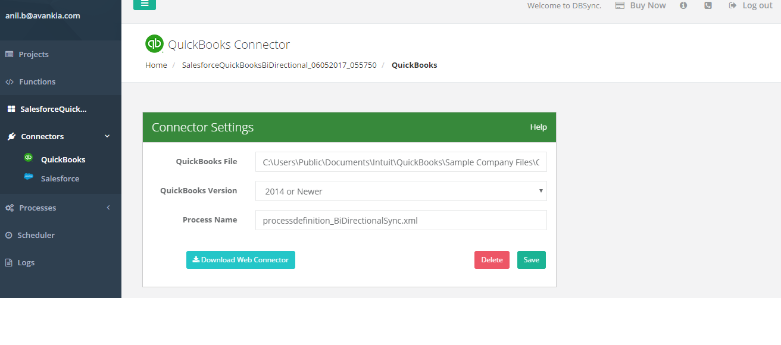Follow the Home breadcrumb link
The height and width of the screenshot is (345, 781).
click(x=156, y=65)
